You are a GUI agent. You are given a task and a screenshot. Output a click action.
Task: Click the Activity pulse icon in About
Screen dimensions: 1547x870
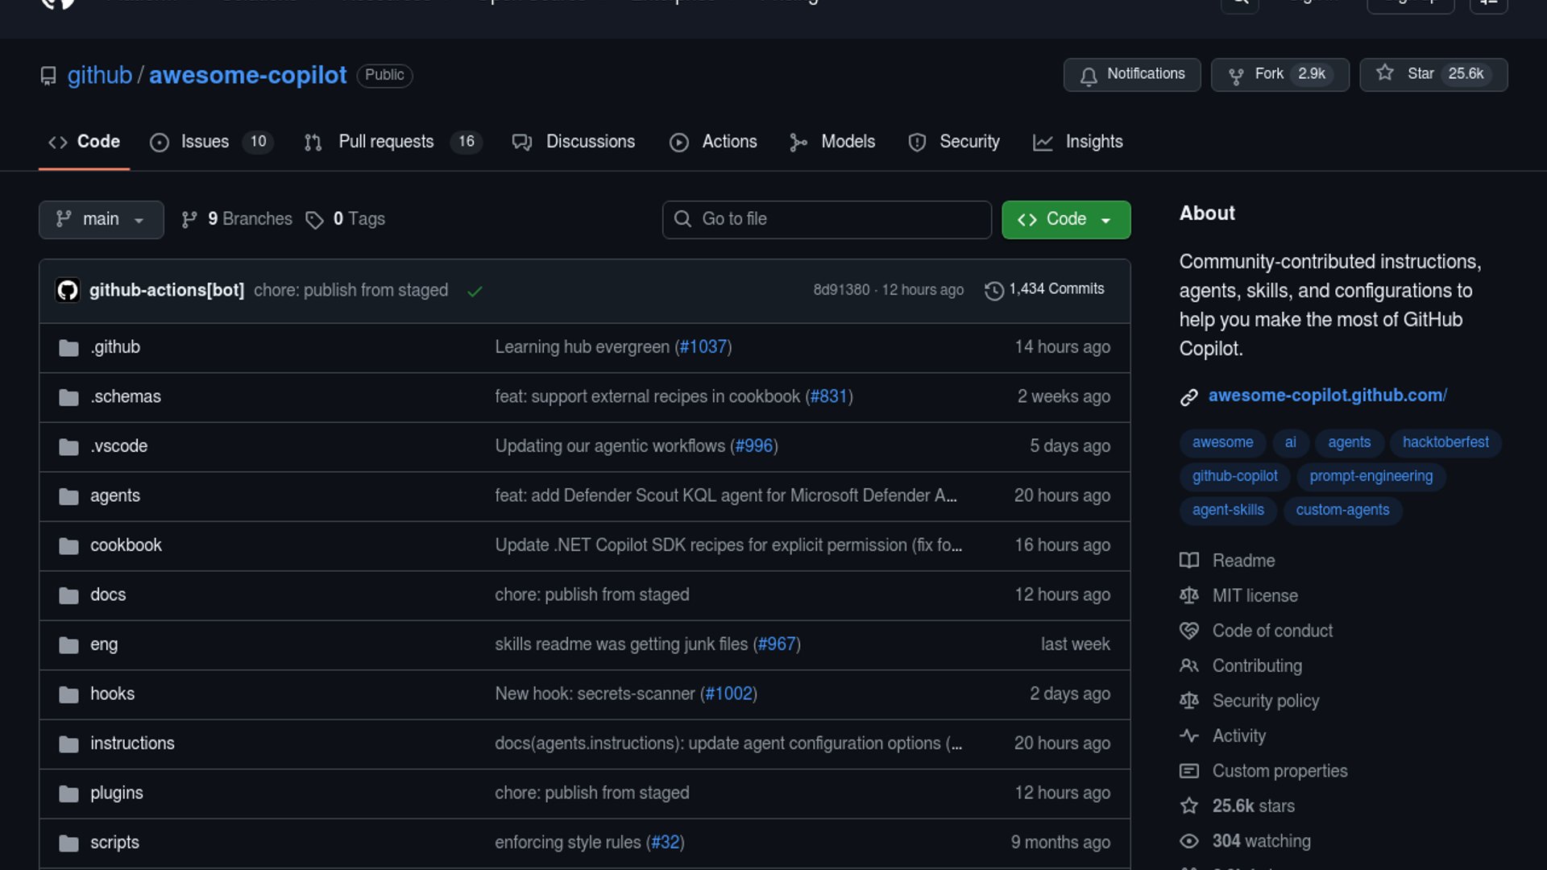coord(1188,735)
